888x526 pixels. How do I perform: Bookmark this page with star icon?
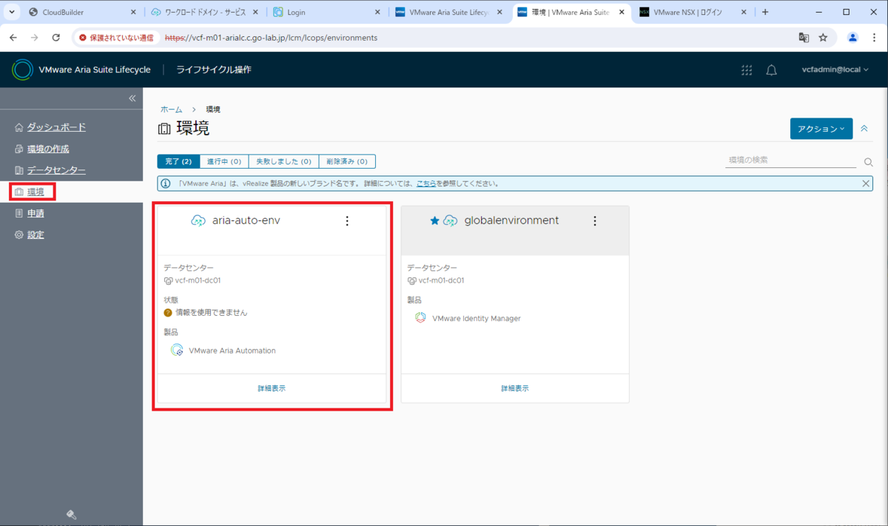823,38
